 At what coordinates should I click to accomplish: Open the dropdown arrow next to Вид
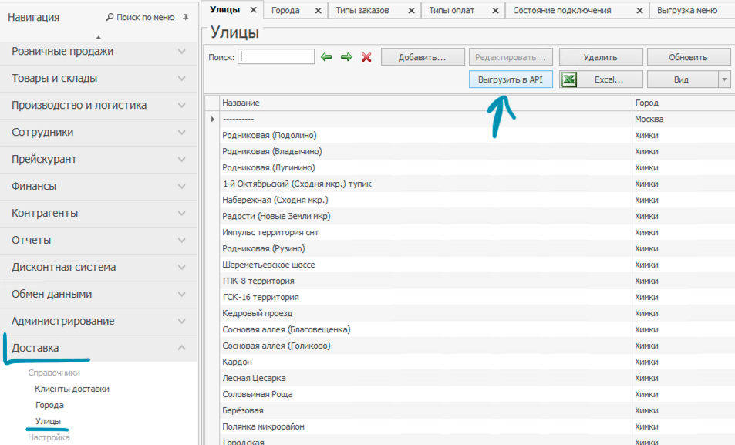pos(723,79)
